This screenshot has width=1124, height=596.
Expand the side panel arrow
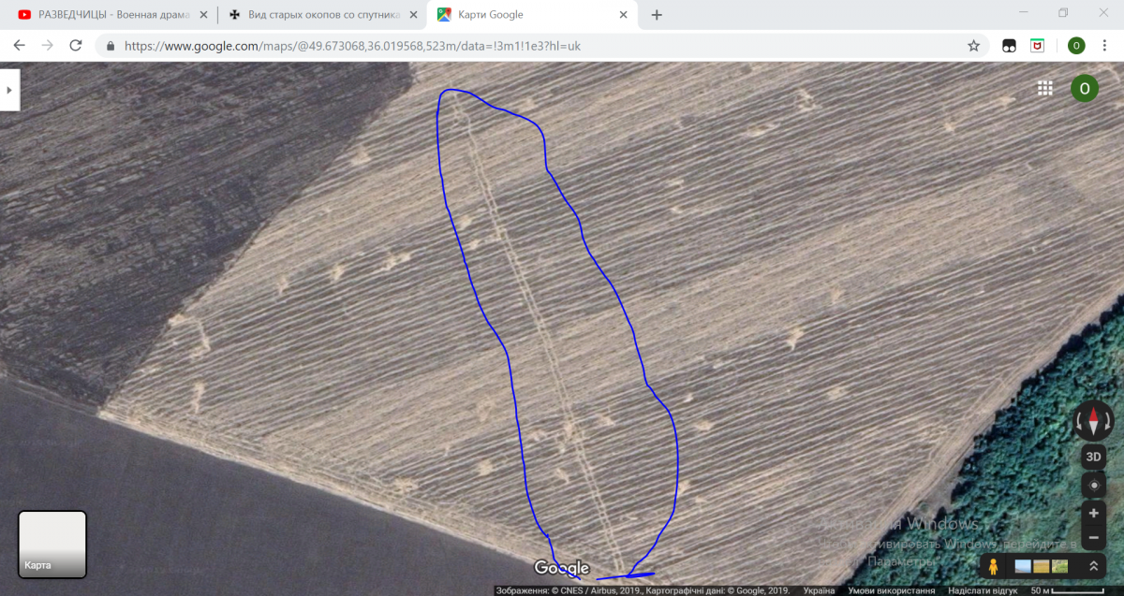(9, 90)
